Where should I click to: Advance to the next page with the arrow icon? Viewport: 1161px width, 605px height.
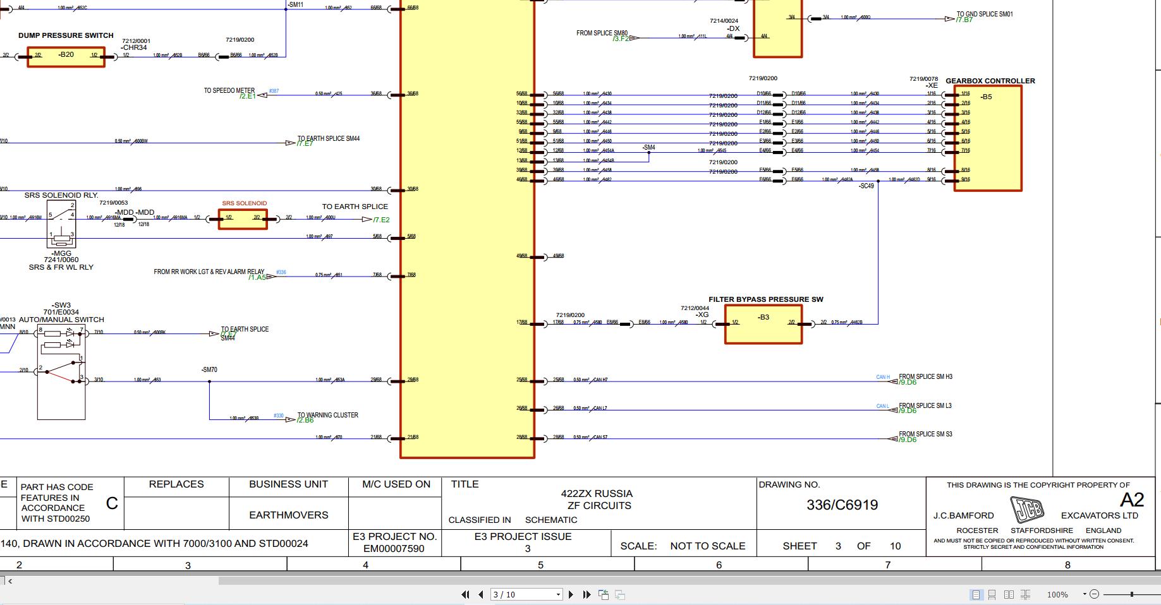point(571,594)
